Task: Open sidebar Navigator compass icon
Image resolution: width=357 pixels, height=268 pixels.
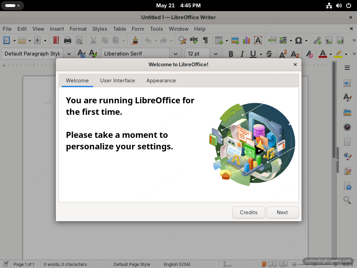Action: [x=347, y=127]
